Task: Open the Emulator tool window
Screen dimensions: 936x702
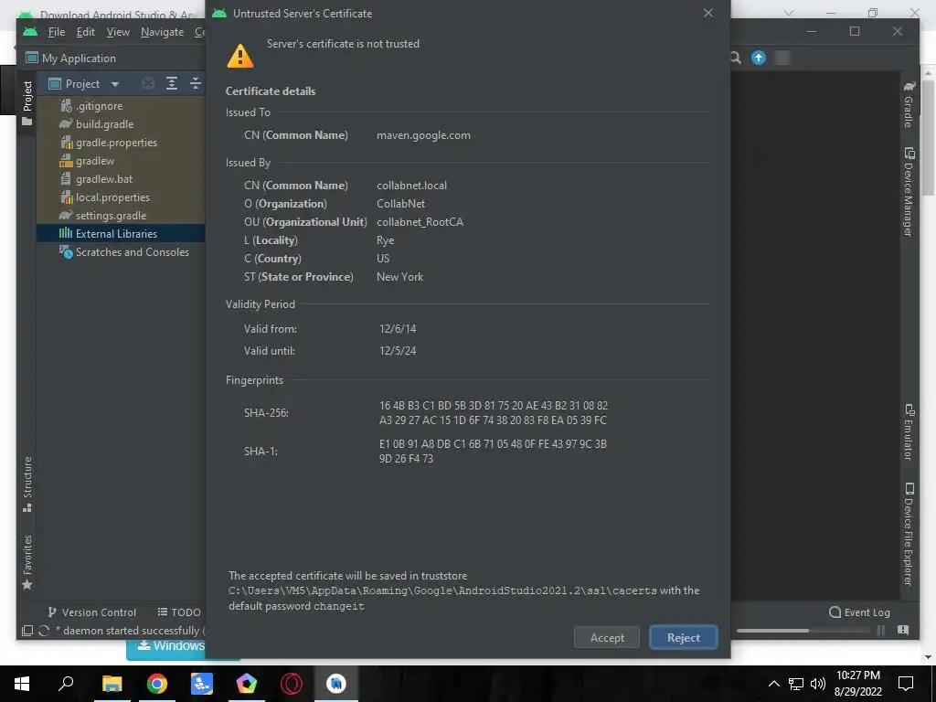Action: point(909,432)
